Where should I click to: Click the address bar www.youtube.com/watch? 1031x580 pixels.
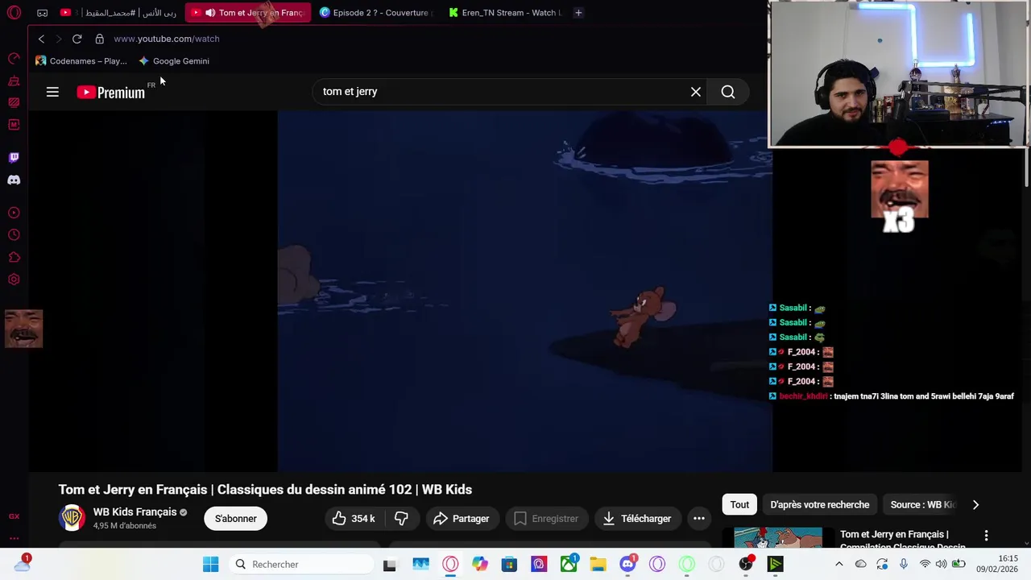[166, 39]
